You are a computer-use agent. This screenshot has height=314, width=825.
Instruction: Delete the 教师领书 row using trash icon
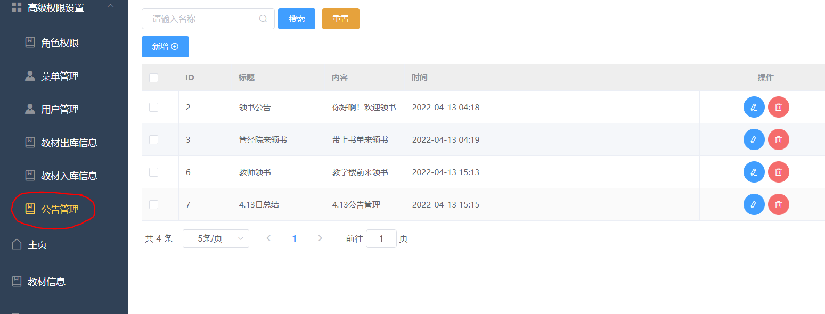tap(778, 172)
